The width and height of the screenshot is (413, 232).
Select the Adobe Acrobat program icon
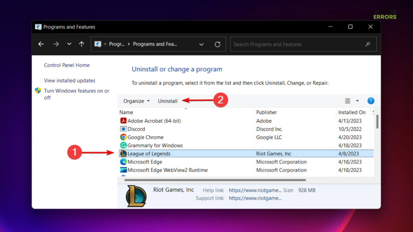point(123,121)
